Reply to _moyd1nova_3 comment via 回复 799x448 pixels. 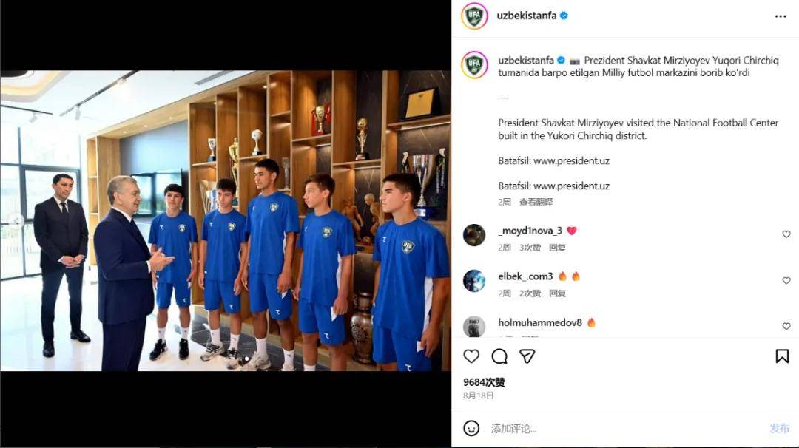tap(557, 248)
